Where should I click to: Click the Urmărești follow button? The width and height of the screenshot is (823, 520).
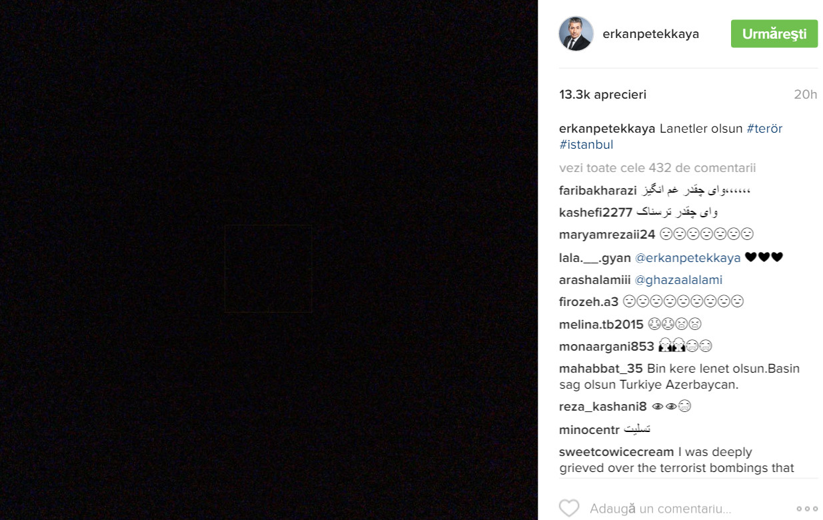click(774, 34)
